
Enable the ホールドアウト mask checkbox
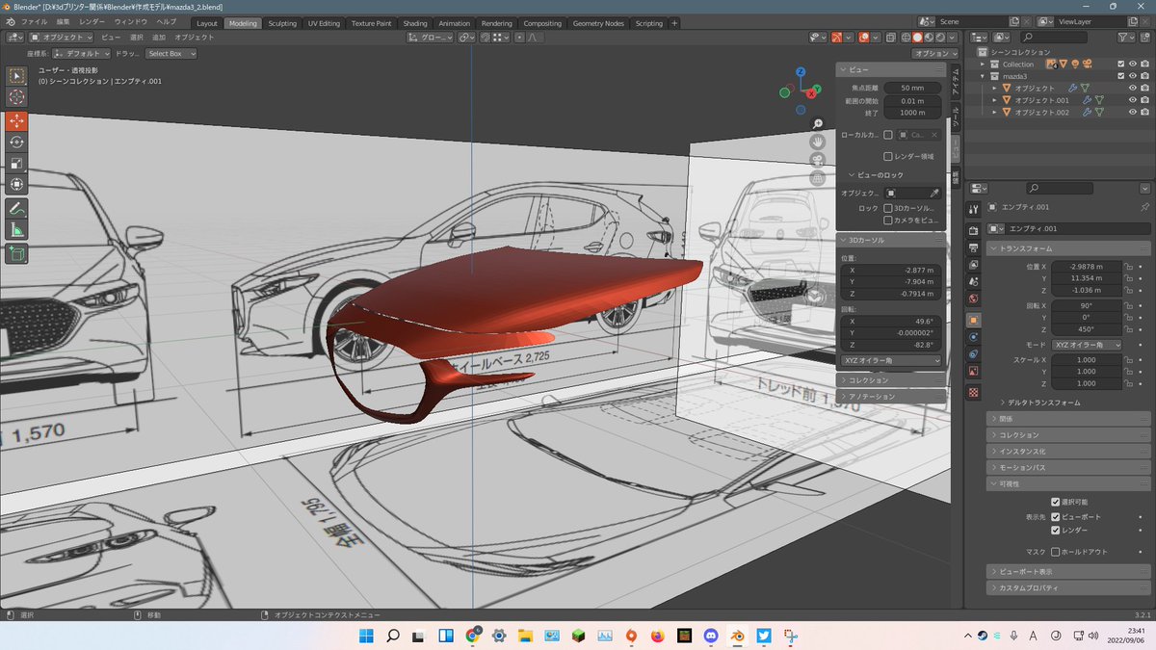(1056, 552)
